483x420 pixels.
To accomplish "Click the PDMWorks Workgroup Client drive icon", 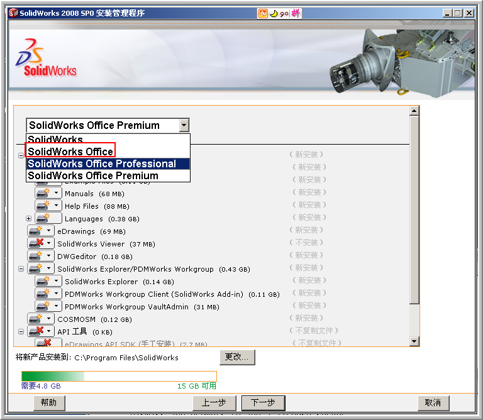I will pos(43,294).
